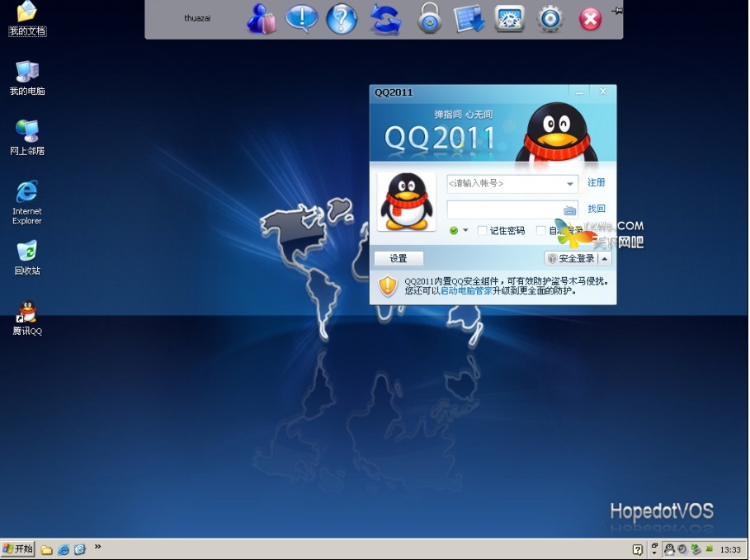The image size is (750, 560).
Task: Click the 安全登录 login button
Action: tap(572, 259)
